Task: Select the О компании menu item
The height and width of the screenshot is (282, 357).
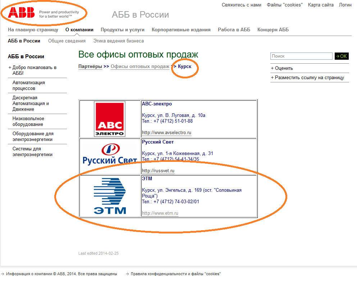Action: 79,29
